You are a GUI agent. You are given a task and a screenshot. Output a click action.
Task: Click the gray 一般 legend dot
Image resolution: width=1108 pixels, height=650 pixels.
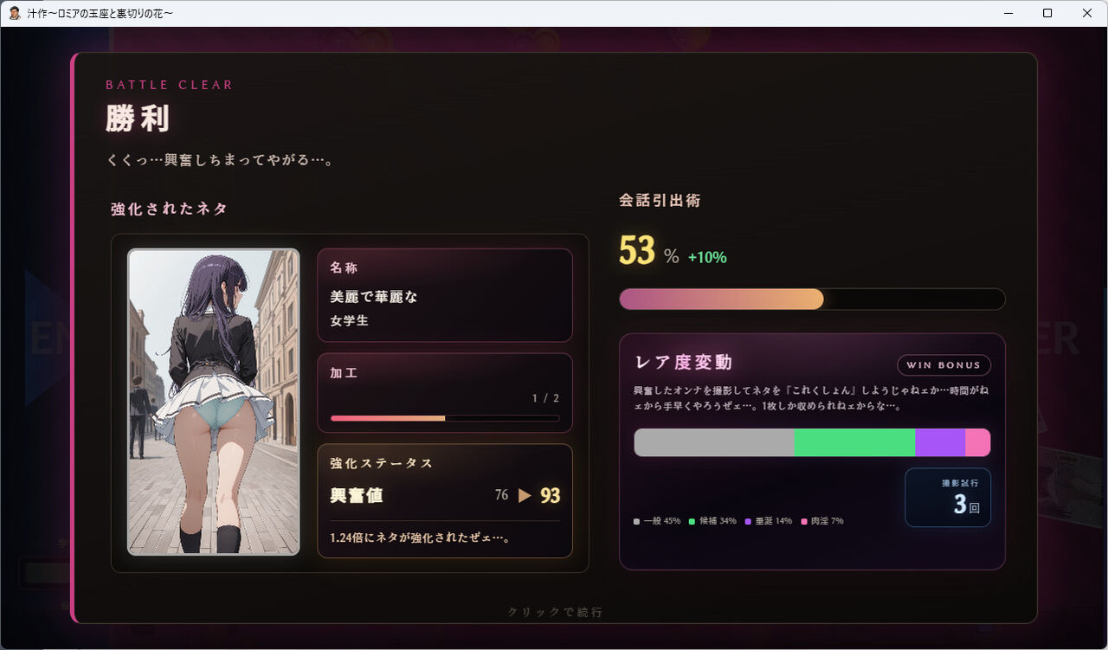[637, 521]
